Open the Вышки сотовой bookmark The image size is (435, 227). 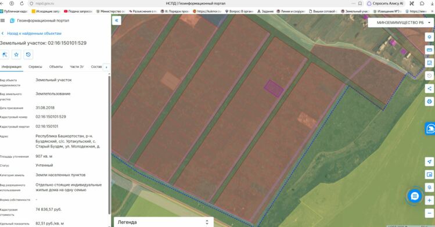tap(323, 12)
